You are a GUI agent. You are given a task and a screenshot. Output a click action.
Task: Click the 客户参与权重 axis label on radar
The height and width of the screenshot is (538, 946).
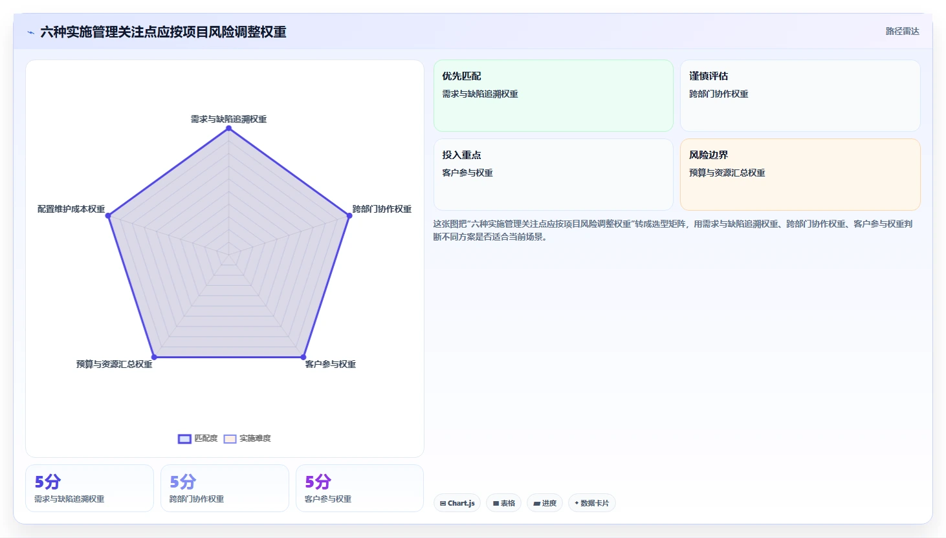click(x=331, y=364)
